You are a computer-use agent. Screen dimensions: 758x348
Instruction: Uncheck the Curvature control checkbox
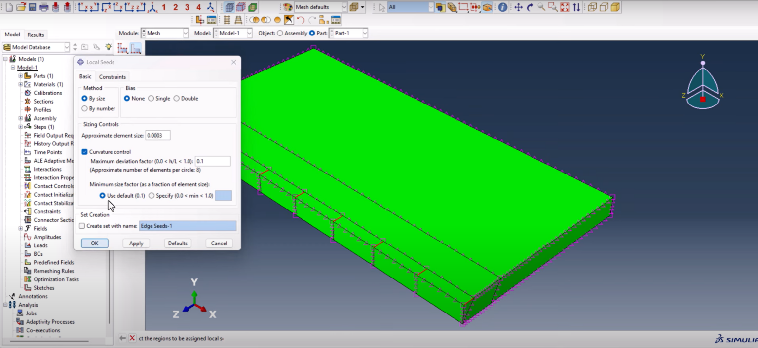84,151
